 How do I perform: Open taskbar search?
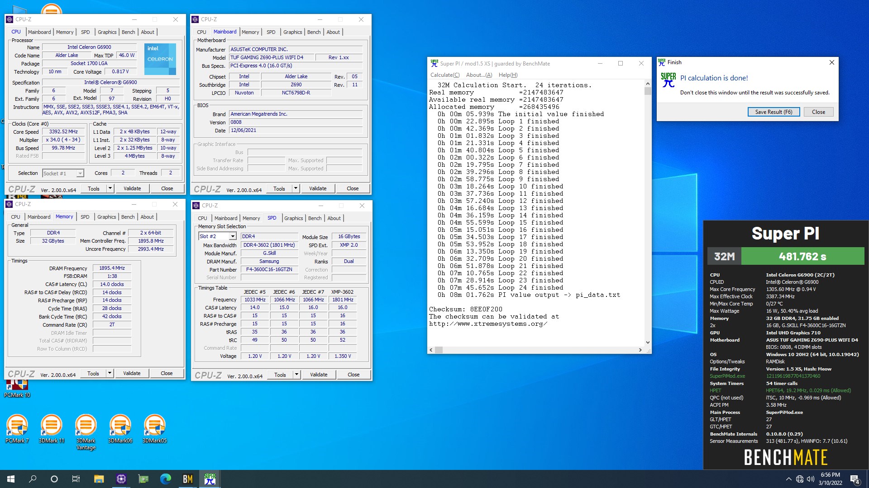click(33, 479)
